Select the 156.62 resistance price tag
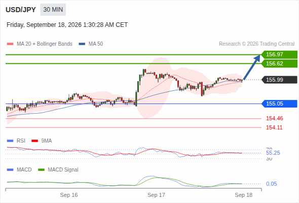 tap(279, 63)
